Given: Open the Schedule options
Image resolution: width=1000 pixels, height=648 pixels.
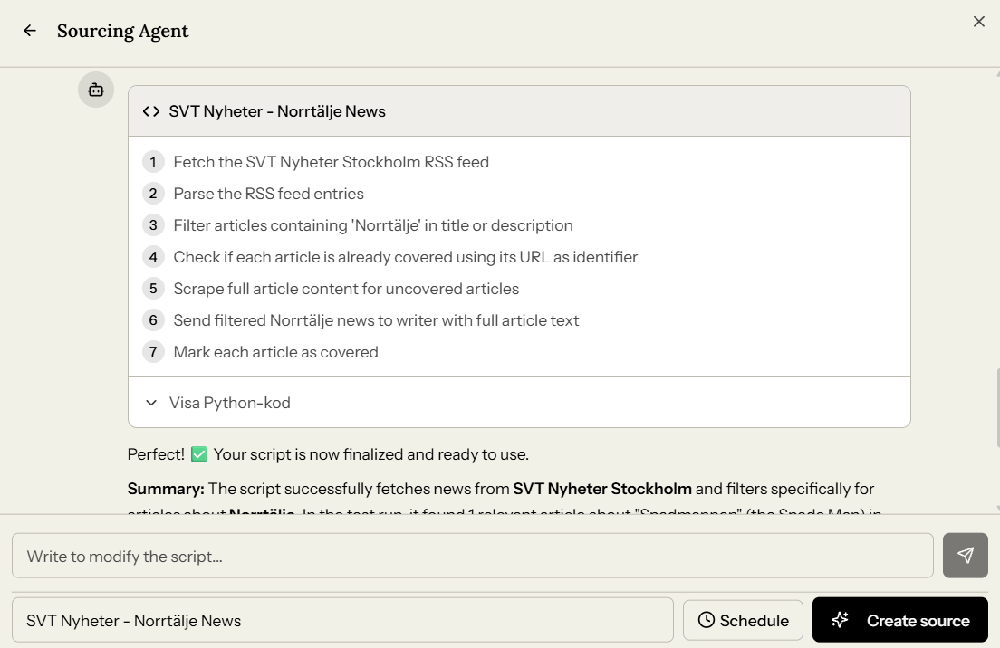Looking at the screenshot, I should pos(743,620).
